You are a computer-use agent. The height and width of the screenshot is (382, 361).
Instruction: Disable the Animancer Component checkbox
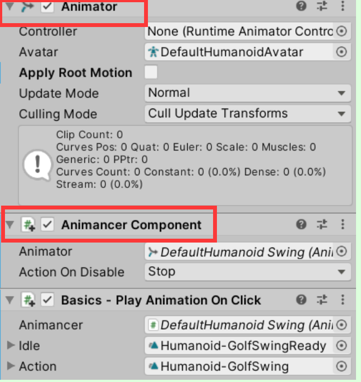click(48, 224)
